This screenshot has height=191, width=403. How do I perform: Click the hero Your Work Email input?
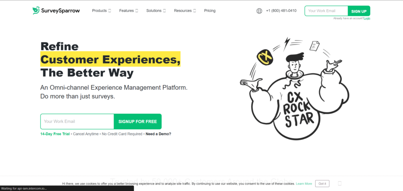[x=77, y=122]
